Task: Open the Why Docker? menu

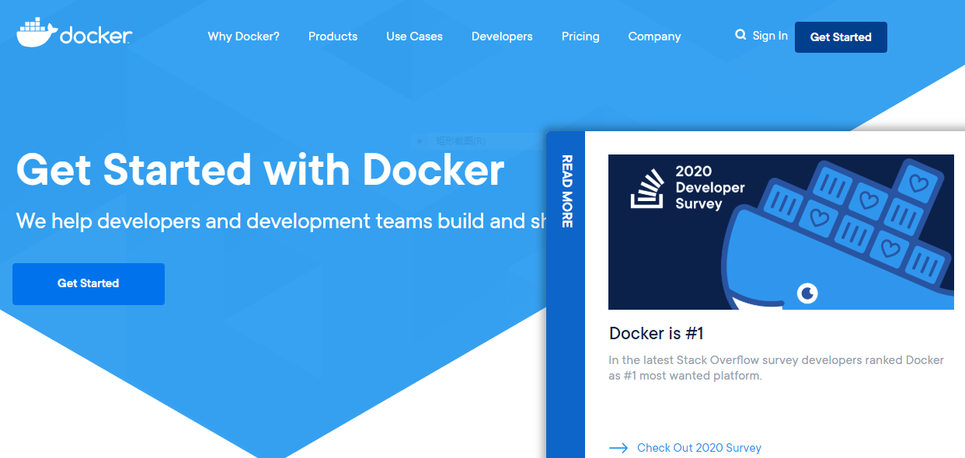Action: tap(243, 36)
